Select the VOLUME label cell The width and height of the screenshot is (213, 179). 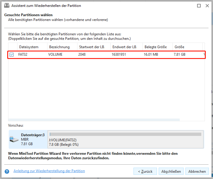click(55, 54)
